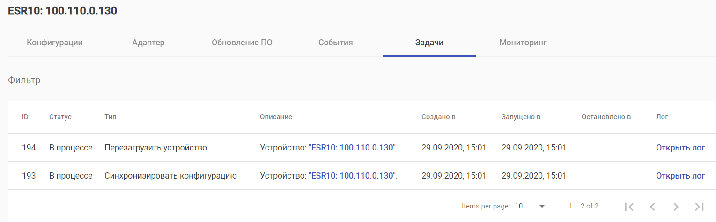Click the ID column header

point(25,117)
